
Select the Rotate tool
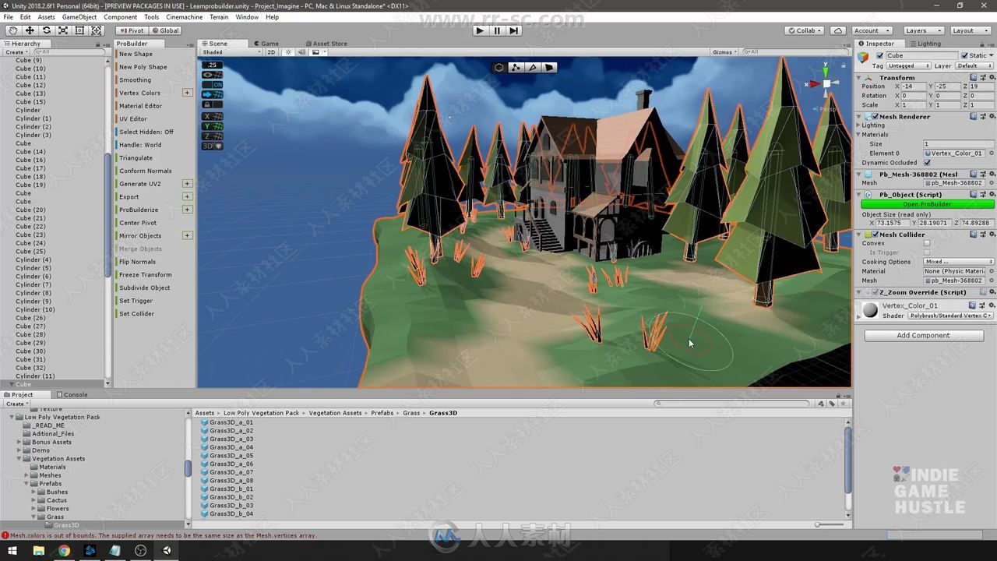47,30
